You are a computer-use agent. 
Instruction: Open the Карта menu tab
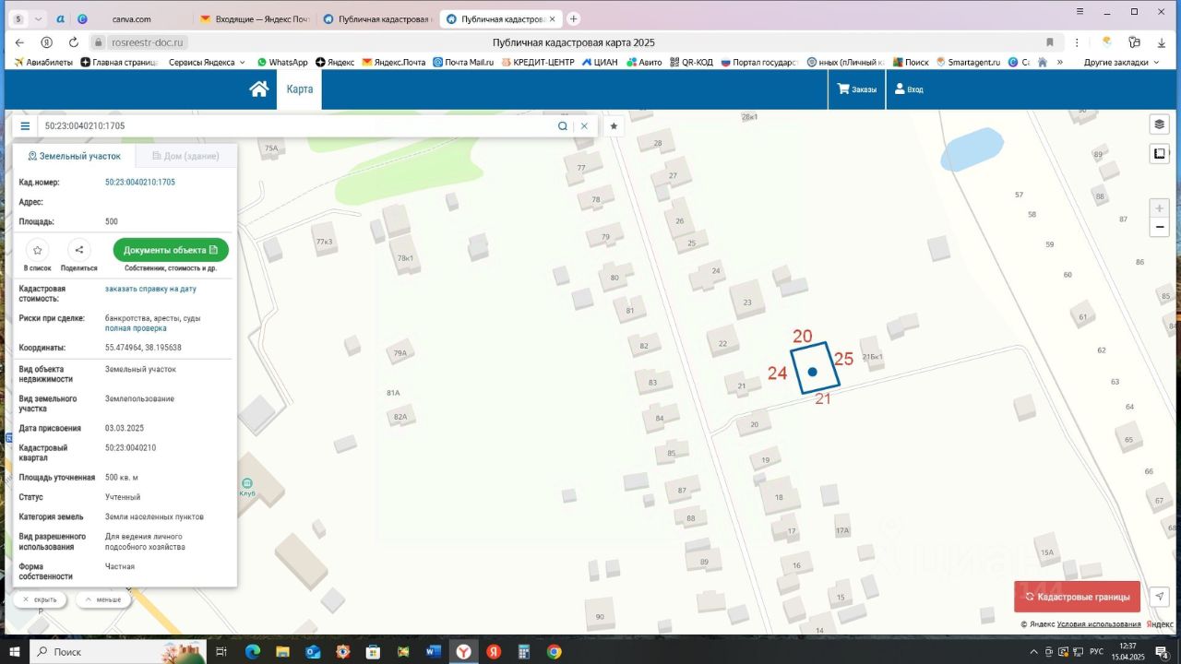299,89
